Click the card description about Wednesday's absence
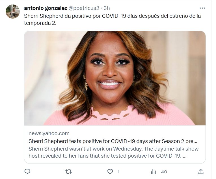This screenshot has width=216, height=179. point(113,152)
